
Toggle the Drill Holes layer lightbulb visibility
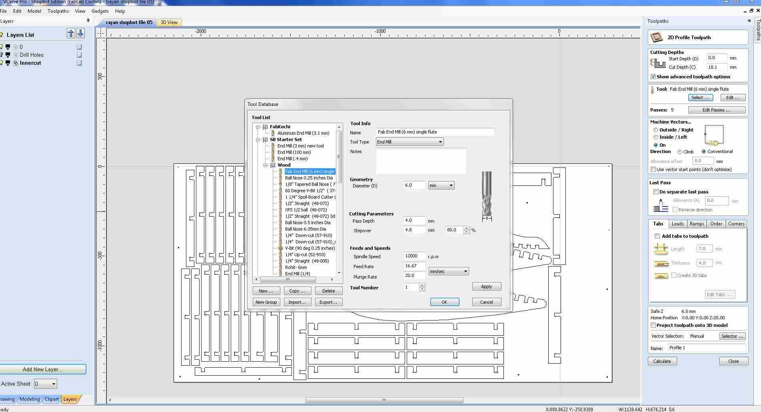pyautogui.click(x=2, y=55)
